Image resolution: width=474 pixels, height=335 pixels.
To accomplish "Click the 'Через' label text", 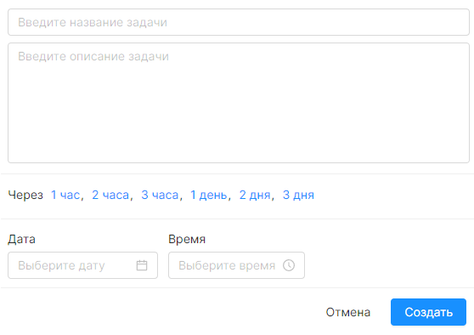I will [25, 196].
